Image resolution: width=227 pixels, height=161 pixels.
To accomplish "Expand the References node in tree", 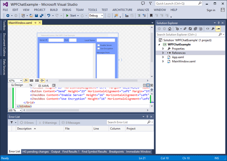I will pos(163,53).
